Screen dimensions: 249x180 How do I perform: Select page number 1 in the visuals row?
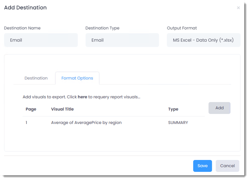point(26,122)
